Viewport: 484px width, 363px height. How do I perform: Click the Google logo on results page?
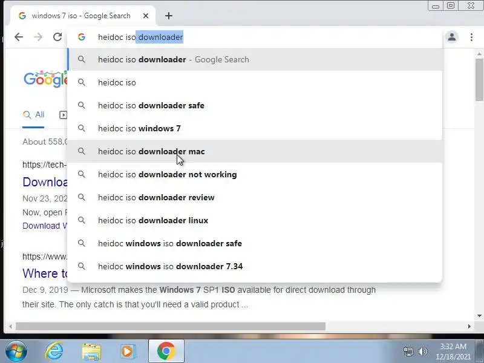coord(45,79)
